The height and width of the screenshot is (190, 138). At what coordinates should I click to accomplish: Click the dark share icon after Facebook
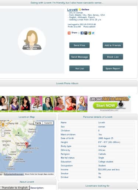coord(86,33)
